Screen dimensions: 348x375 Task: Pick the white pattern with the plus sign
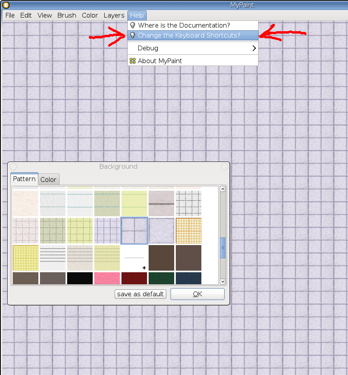134,258
